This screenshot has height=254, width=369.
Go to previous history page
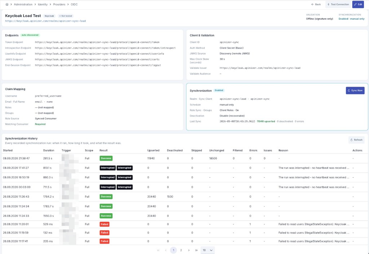pos(166,250)
